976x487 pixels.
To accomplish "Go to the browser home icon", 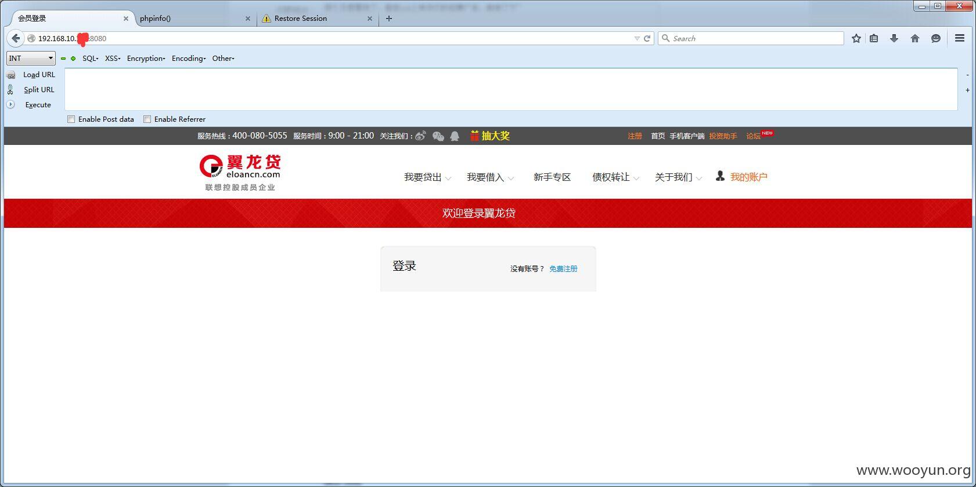I will [x=915, y=38].
